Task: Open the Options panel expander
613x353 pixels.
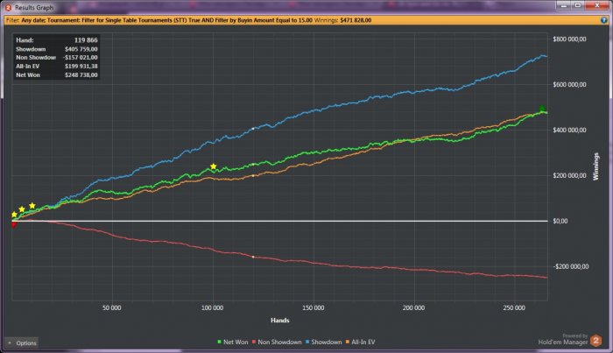Action: [22, 342]
